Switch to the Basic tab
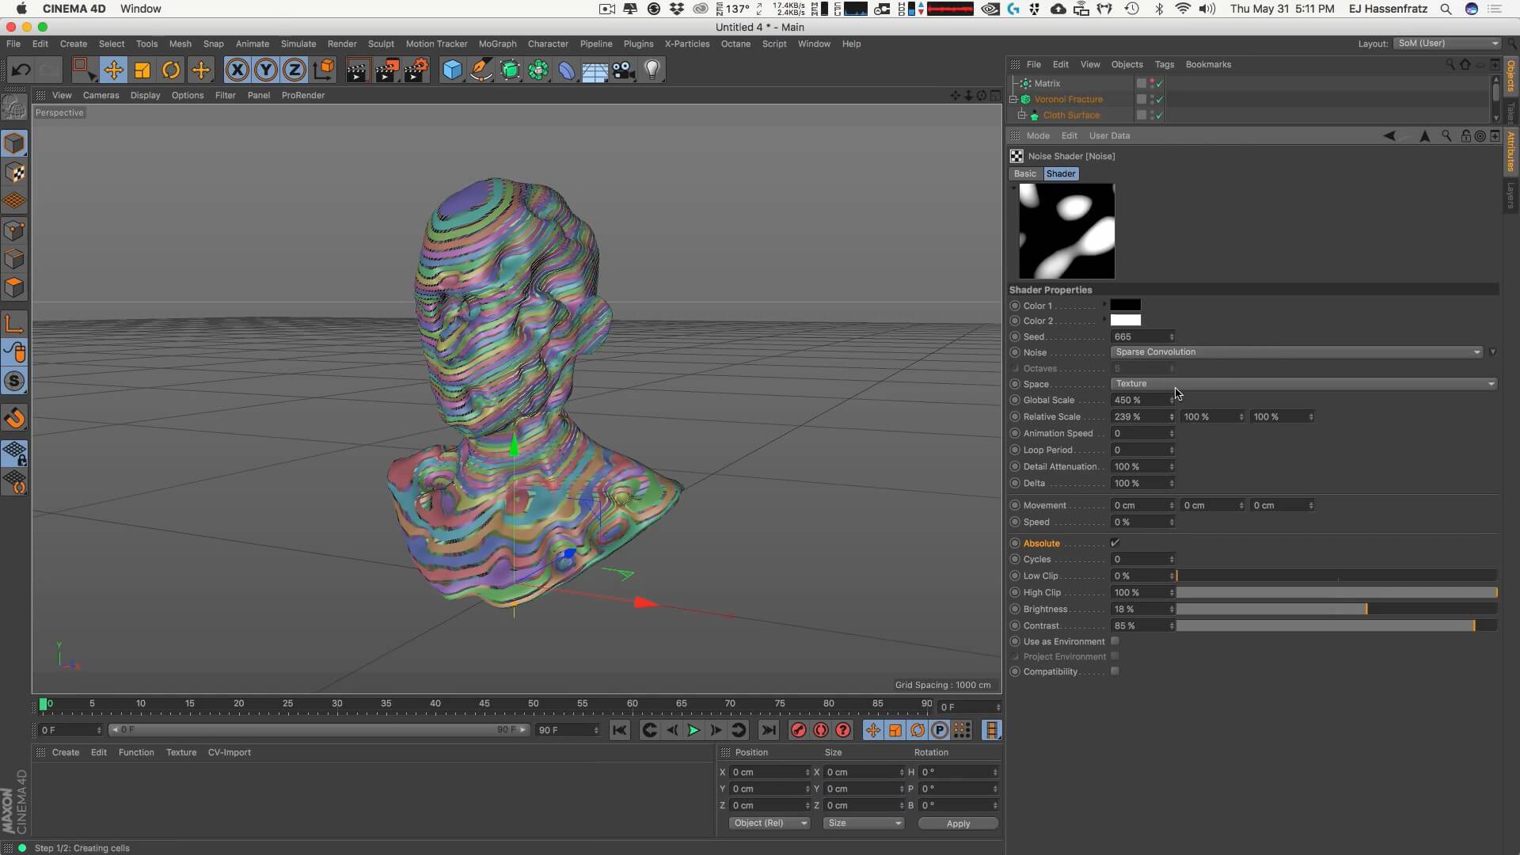Image resolution: width=1520 pixels, height=855 pixels. [1024, 173]
